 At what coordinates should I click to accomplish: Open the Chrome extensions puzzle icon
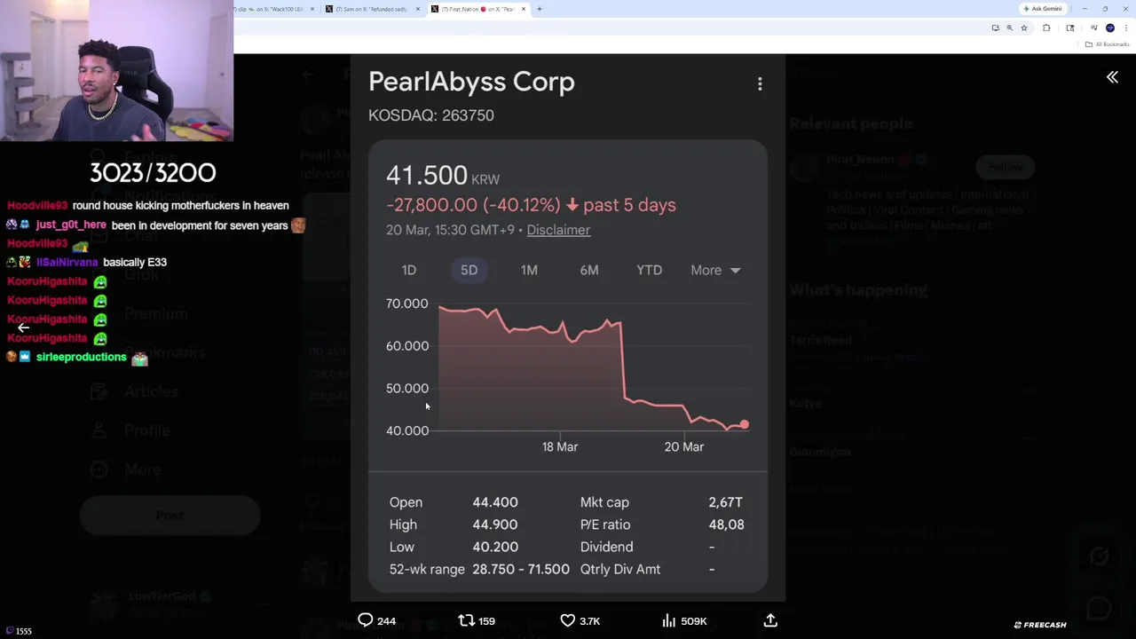[x=1046, y=28]
